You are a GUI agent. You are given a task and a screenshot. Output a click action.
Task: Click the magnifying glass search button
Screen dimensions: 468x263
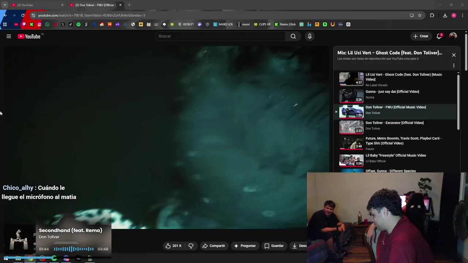pos(293,36)
